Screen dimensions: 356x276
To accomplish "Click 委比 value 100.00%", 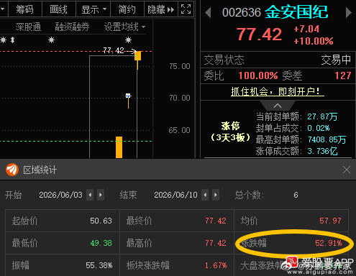I will pyautogui.click(x=258, y=76).
